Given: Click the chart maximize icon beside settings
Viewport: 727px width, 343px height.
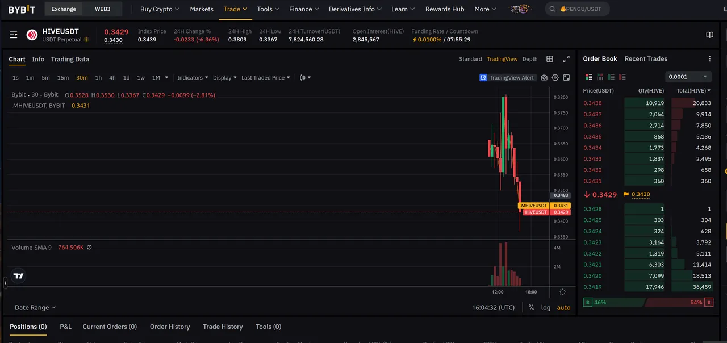Looking at the screenshot, I should (566, 78).
